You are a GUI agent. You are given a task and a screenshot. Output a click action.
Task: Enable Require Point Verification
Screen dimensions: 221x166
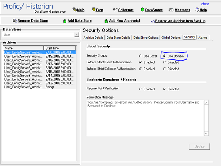tap(140, 89)
